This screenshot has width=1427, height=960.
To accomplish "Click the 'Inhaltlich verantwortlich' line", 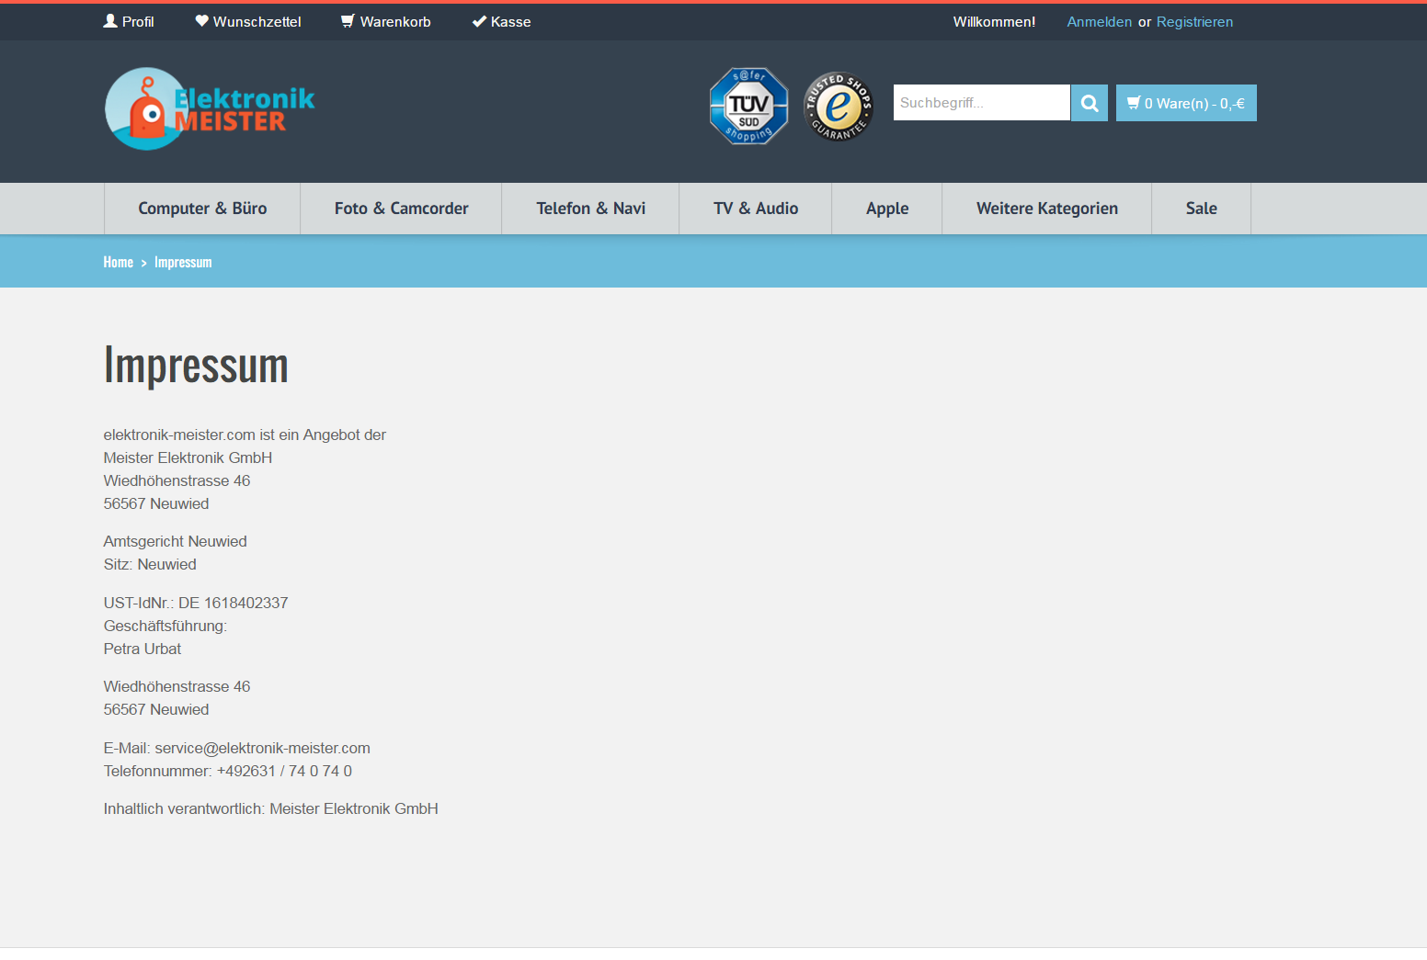I will coord(270,808).
